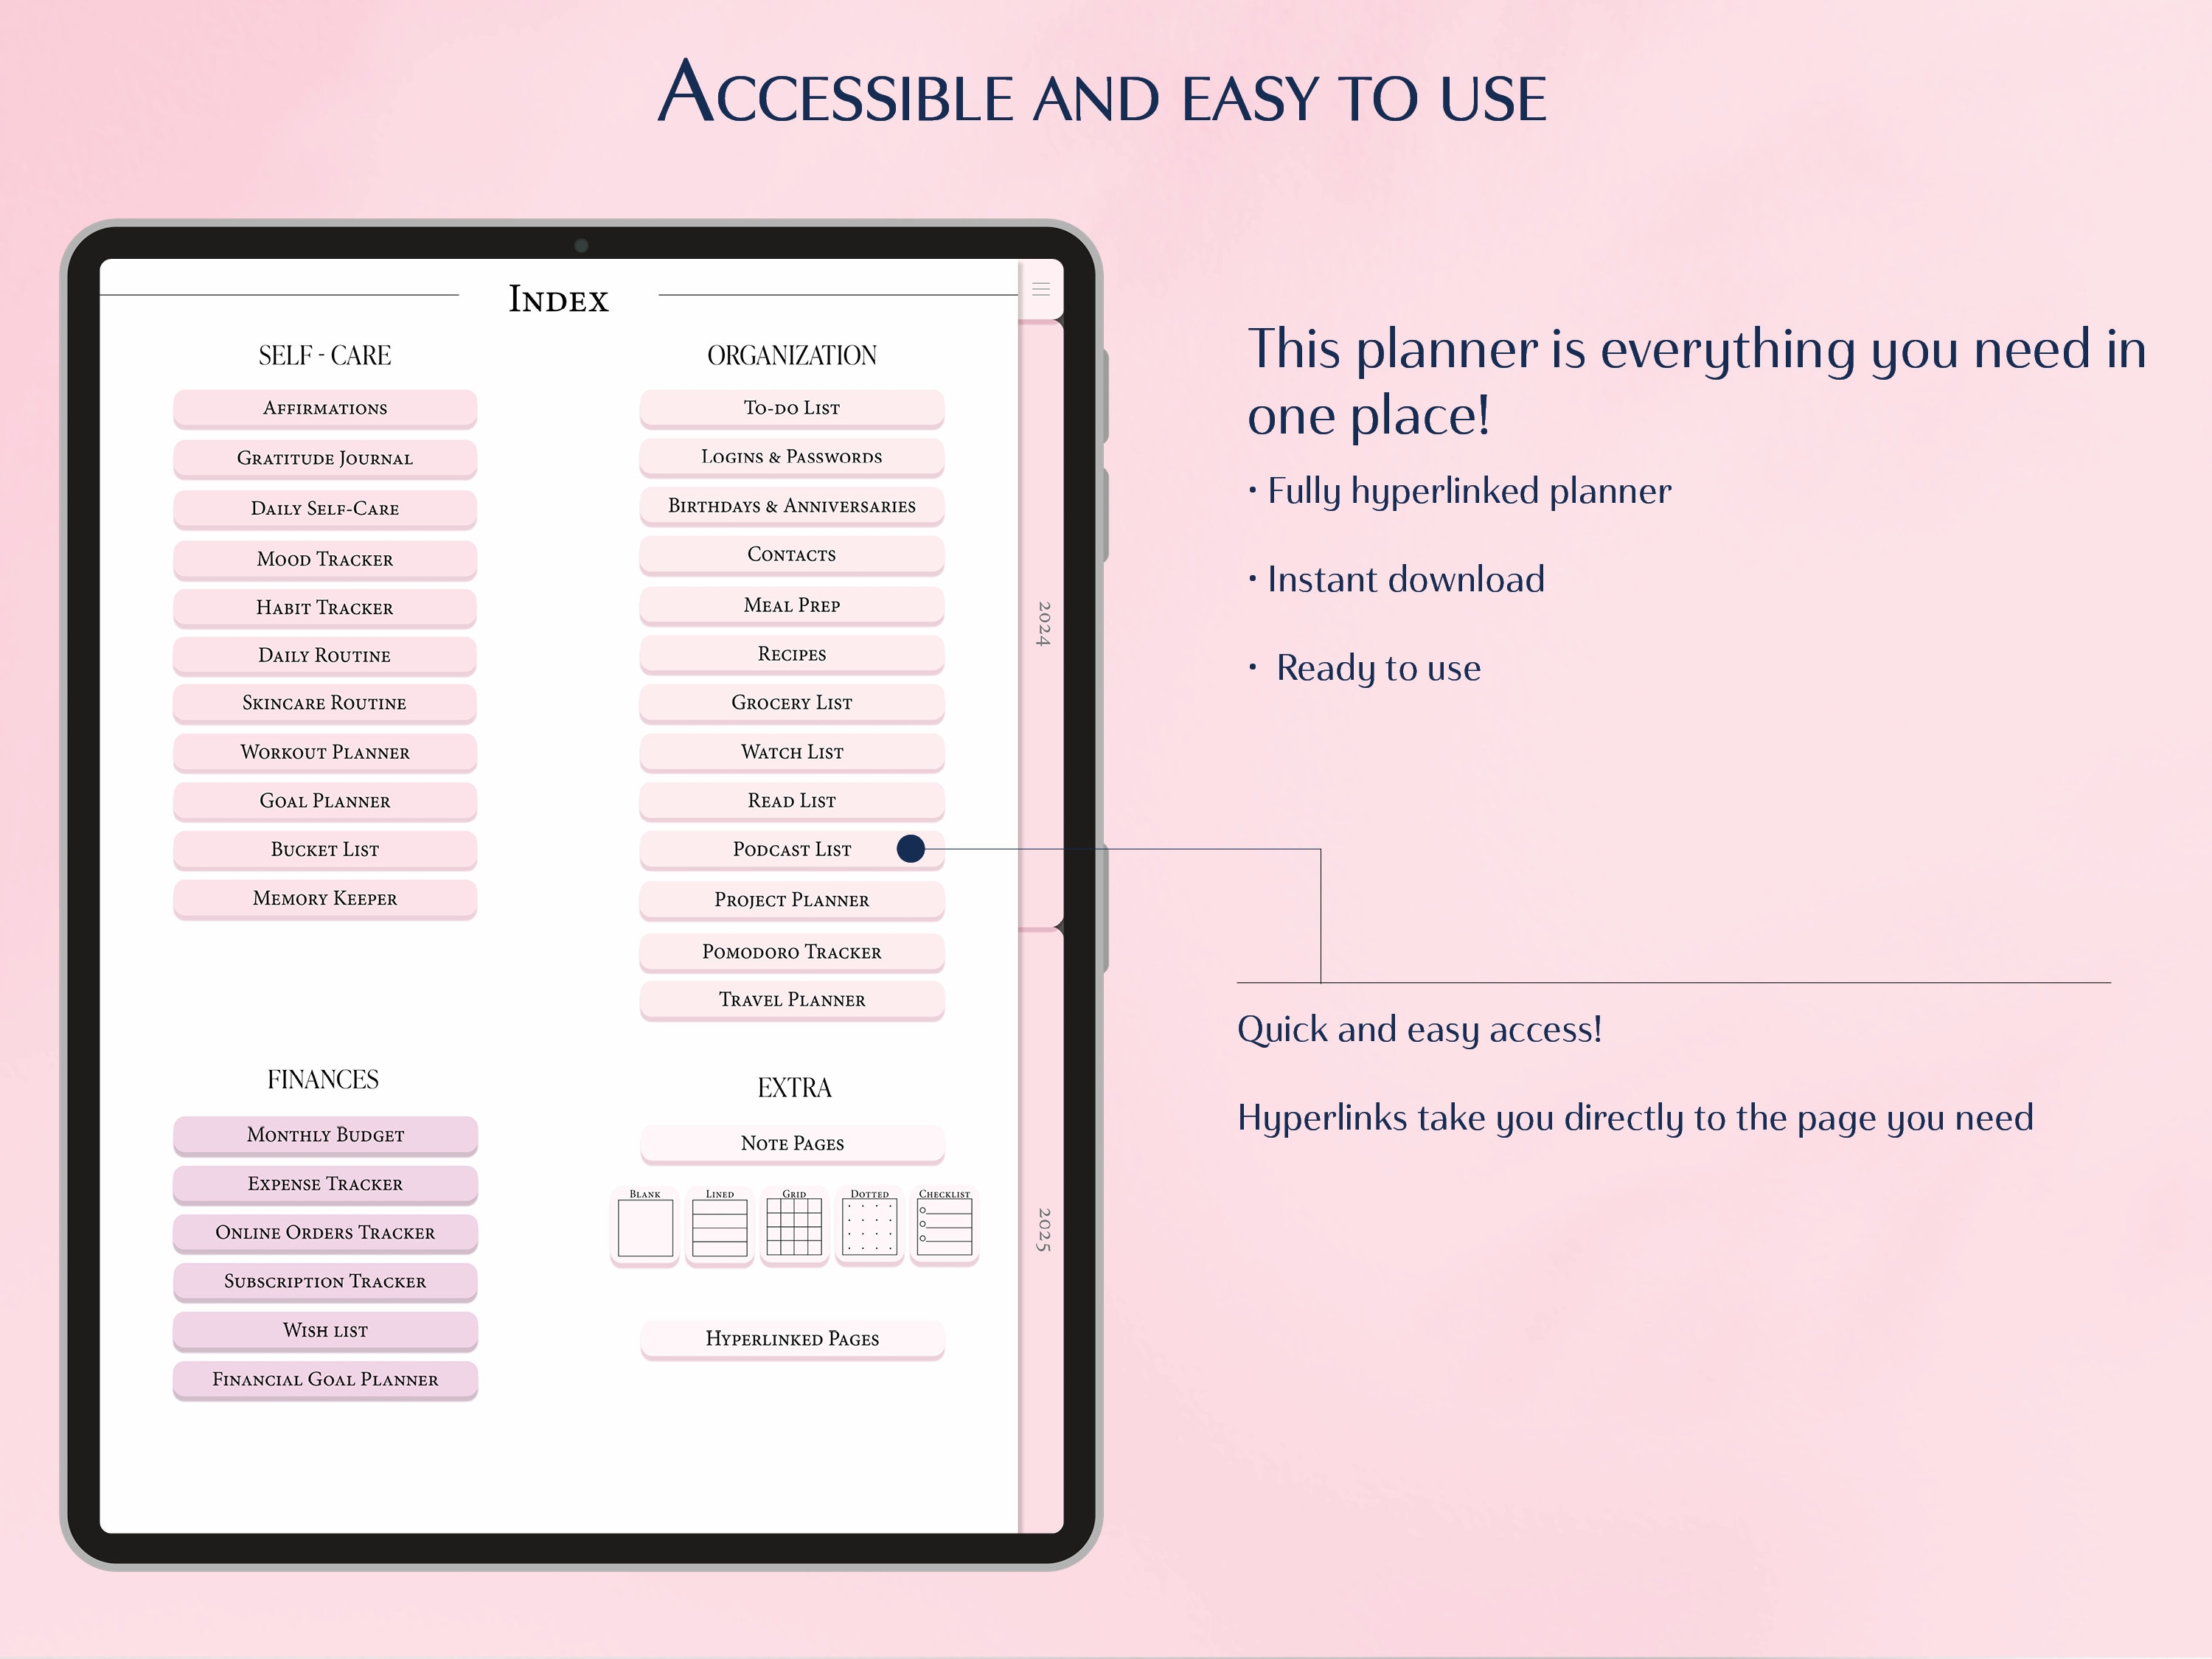Select the Checklist note page template icon
The width and height of the screenshot is (2212, 1659).
[x=944, y=1225]
